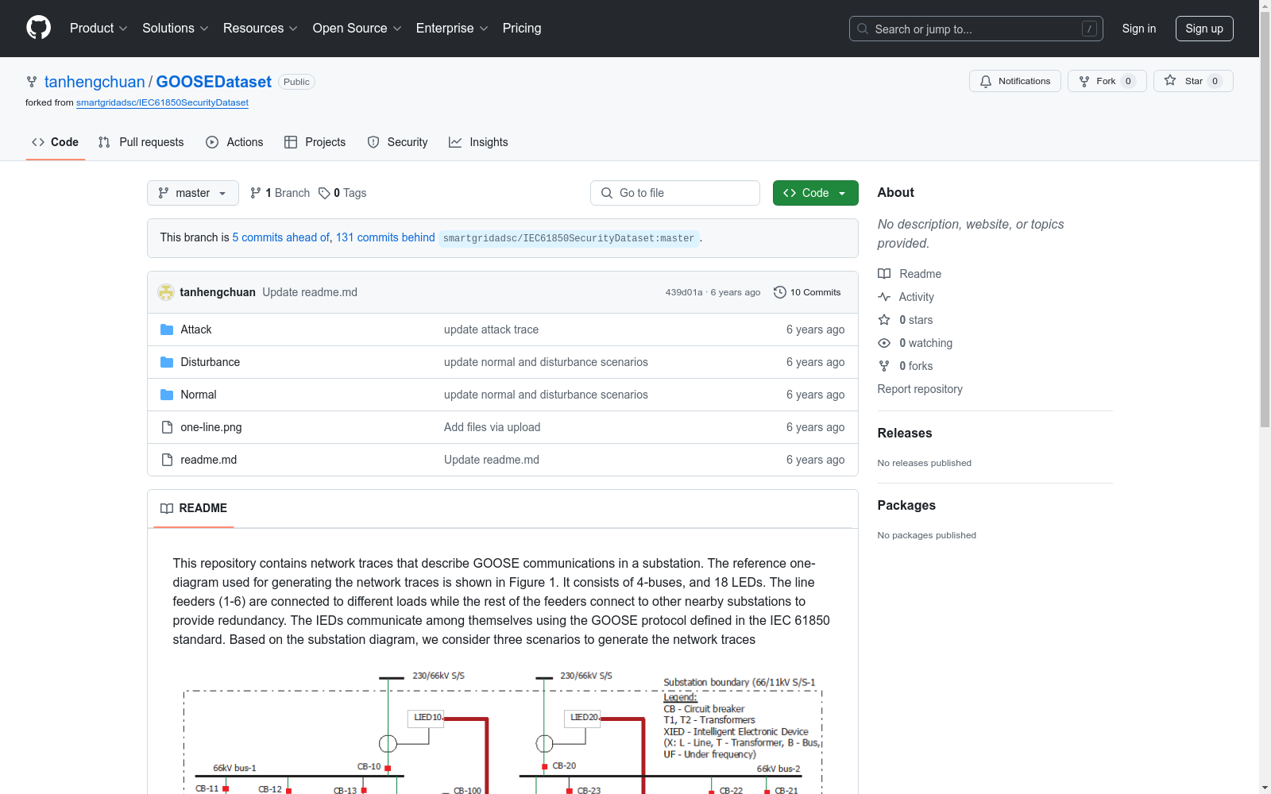Open the Enterprise dropdown menu
1271x794 pixels.
tap(452, 29)
